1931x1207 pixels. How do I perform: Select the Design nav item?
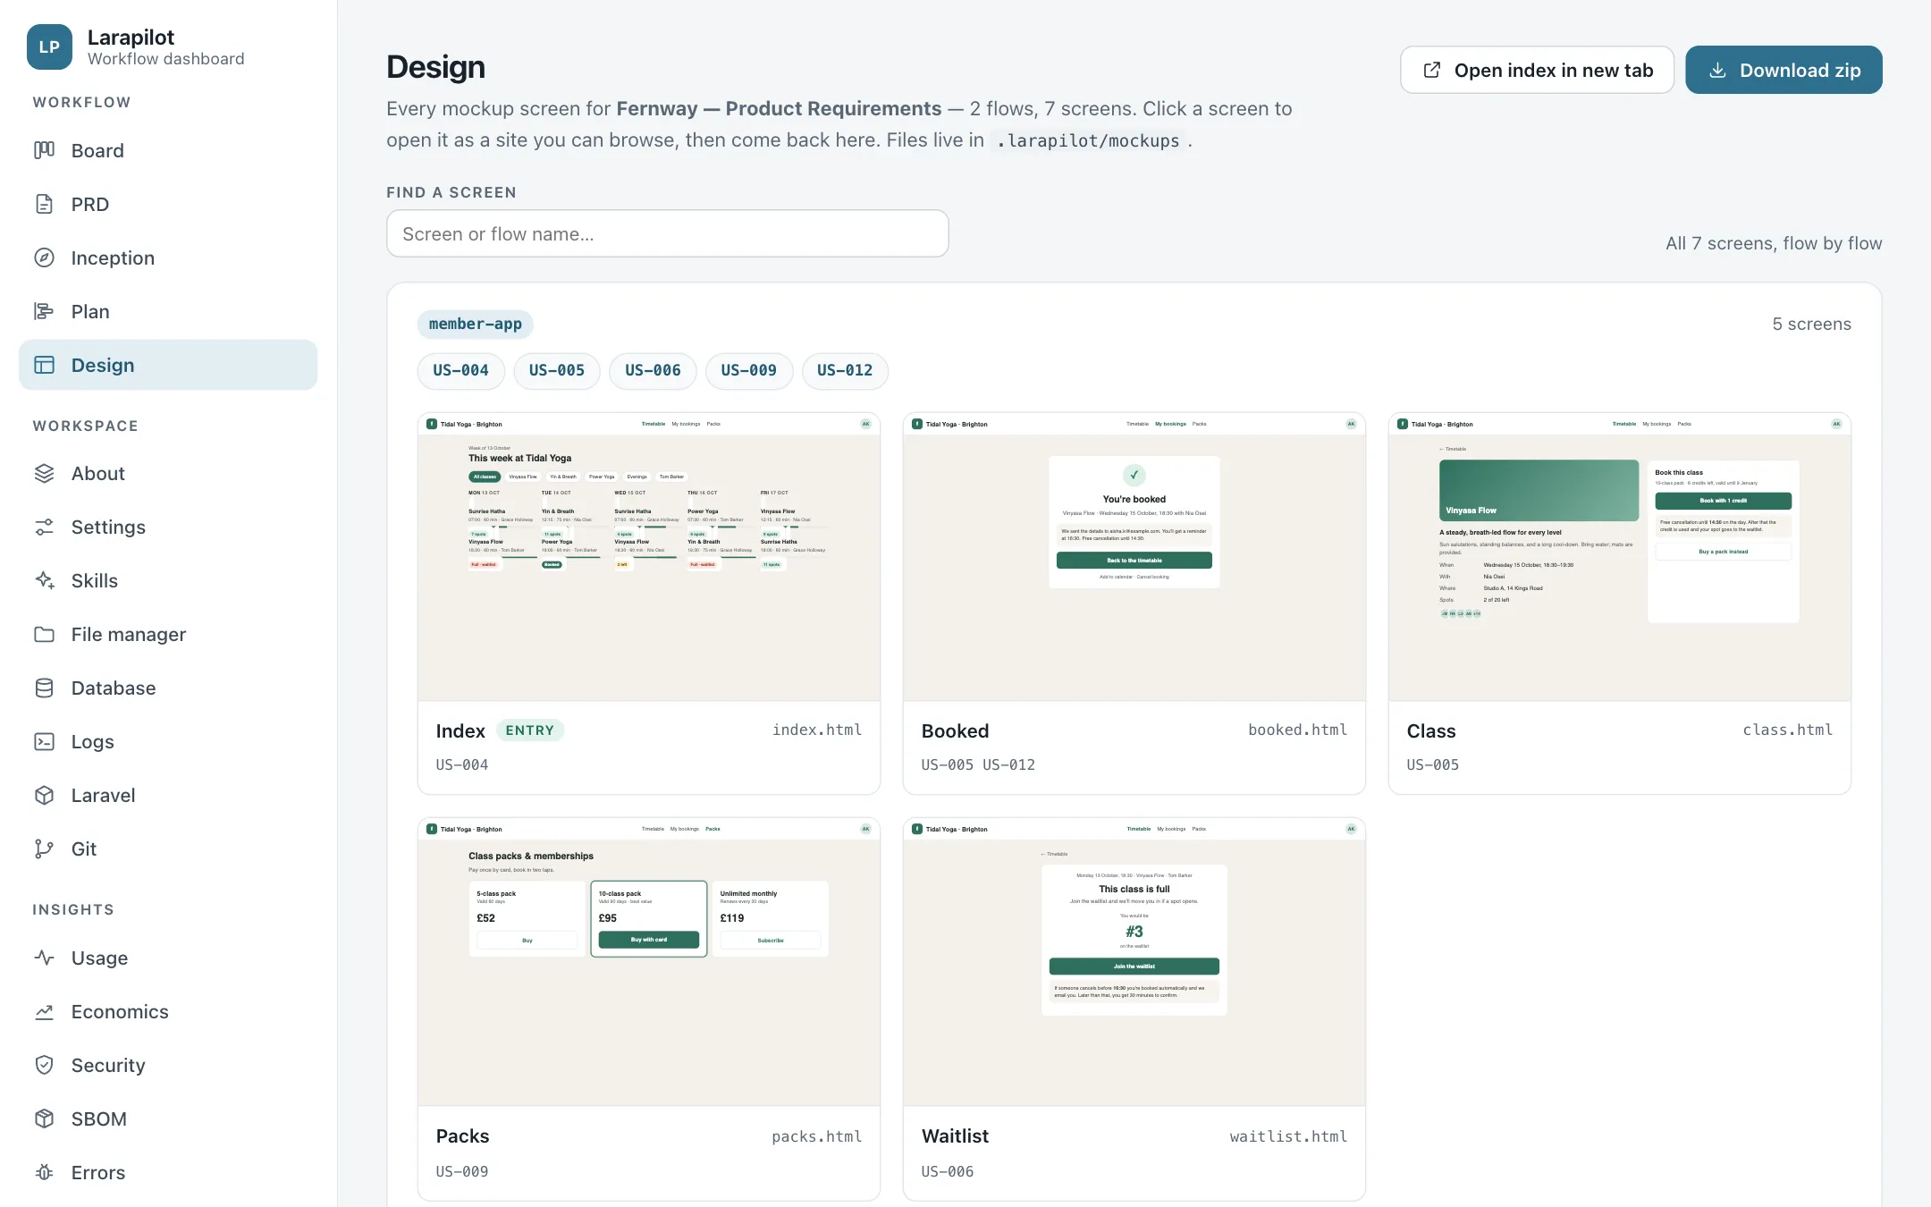(x=168, y=365)
